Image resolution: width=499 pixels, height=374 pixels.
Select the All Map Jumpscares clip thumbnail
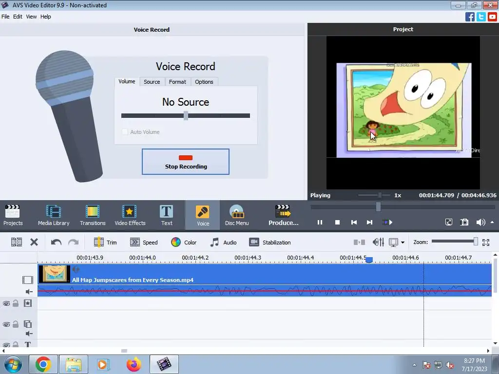pos(54,274)
